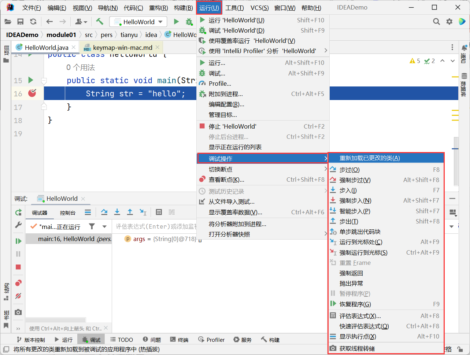Toggle the 版本控制 tool window

31,340
